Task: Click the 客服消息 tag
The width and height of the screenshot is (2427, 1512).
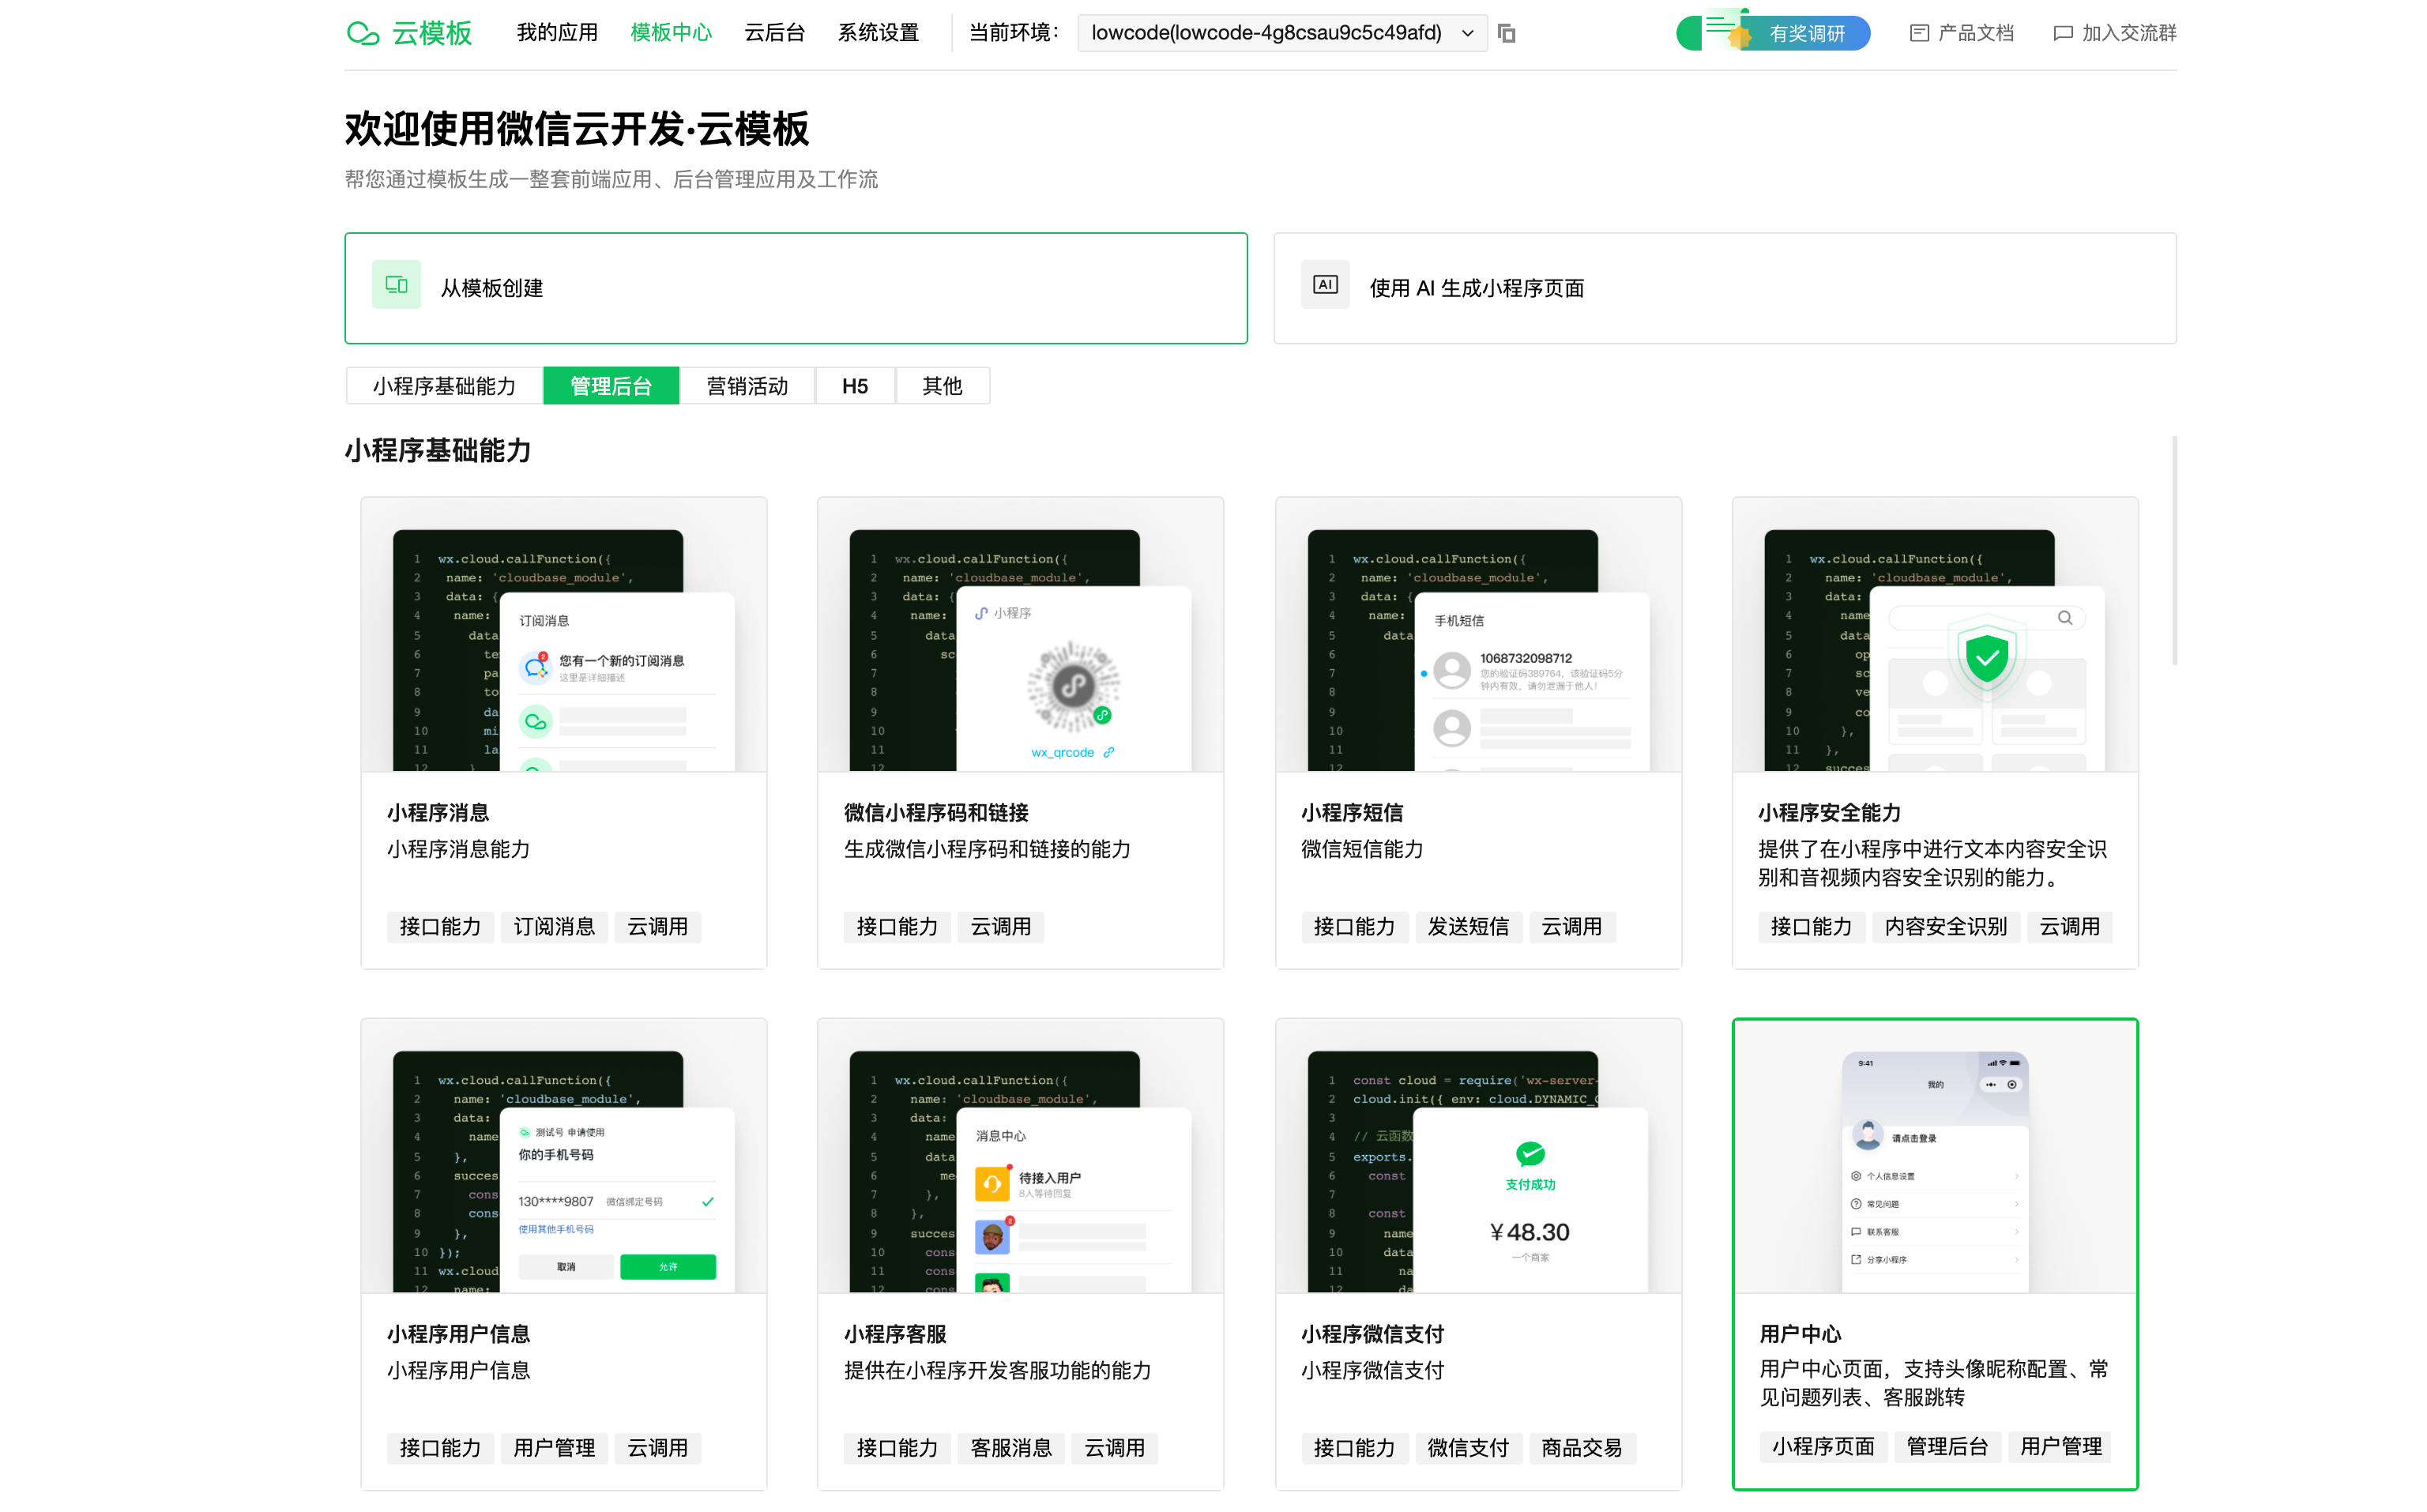Action: point(1011,1448)
